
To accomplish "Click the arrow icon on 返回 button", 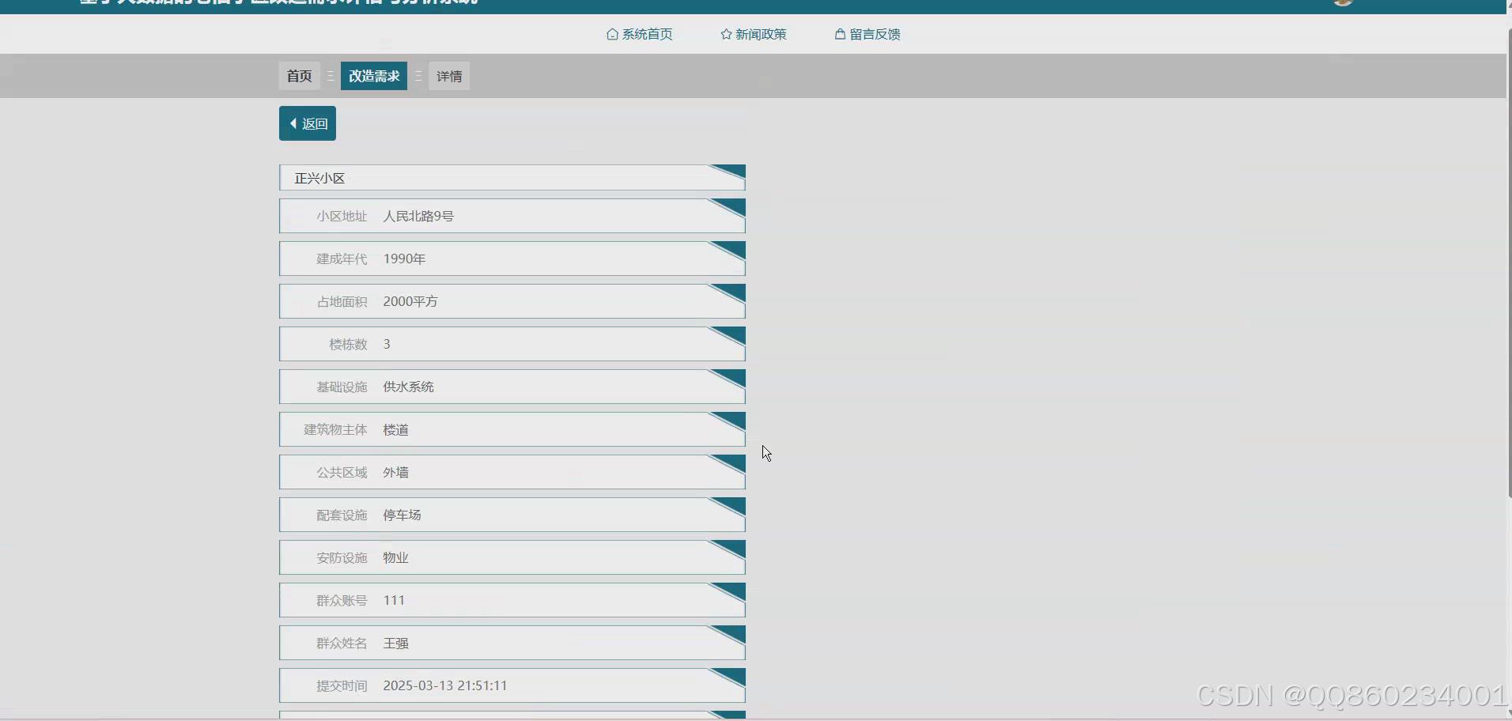I will tap(293, 123).
